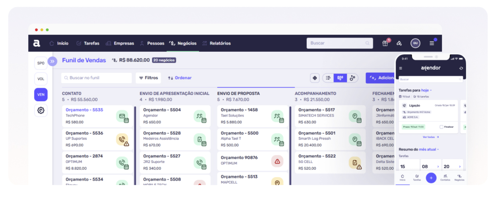The image size is (494, 198).
Task: Switch to kanban funnel view
Action: click(340, 78)
